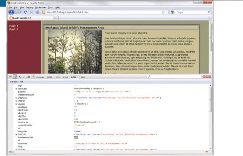The height and width of the screenshot is (156, 243).
Task: Open the Bookmarks menu
Action: point(41,7)
